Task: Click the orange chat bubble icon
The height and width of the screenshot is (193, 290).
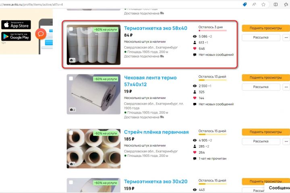Action: [41, 34]
